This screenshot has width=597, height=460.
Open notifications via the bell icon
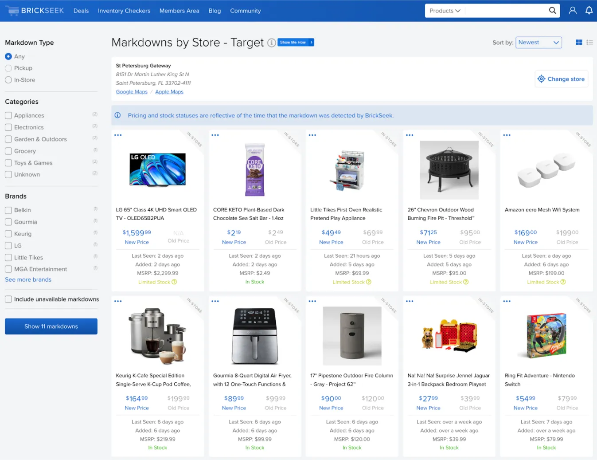(589, 10)
